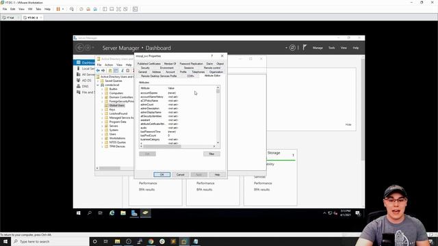This screenshot has height=246, width=438.
Task: Select Managed Service Accounts folder in tree
Action: pos(121,118)
